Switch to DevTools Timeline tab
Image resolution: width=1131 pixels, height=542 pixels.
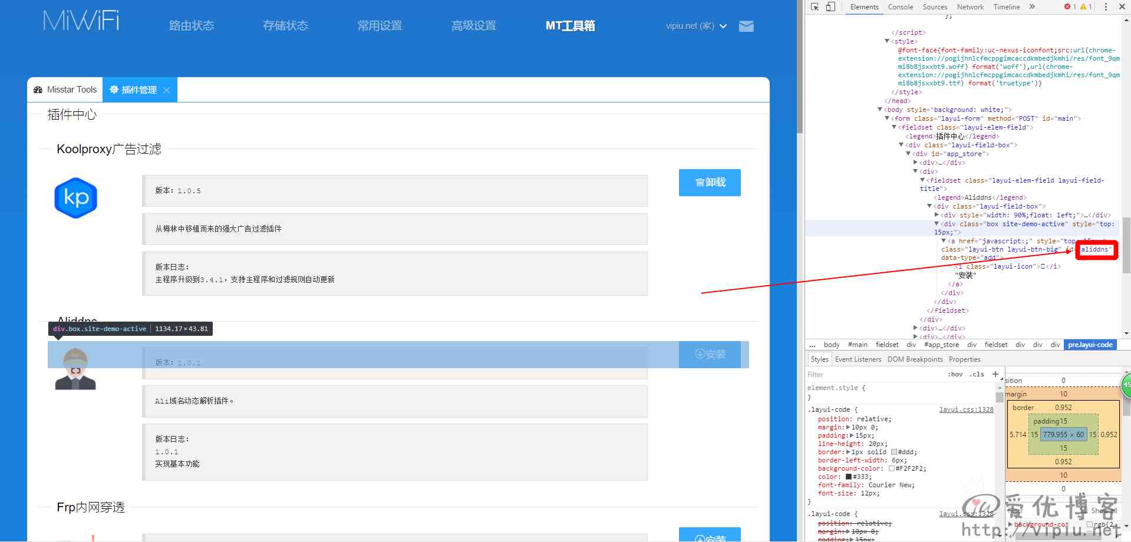pyautogui.click(x=1007, y=7)
